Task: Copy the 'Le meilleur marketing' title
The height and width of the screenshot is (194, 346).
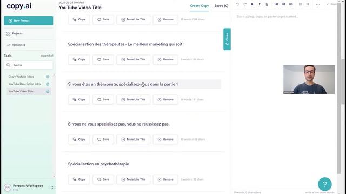Action: [79, 60]
